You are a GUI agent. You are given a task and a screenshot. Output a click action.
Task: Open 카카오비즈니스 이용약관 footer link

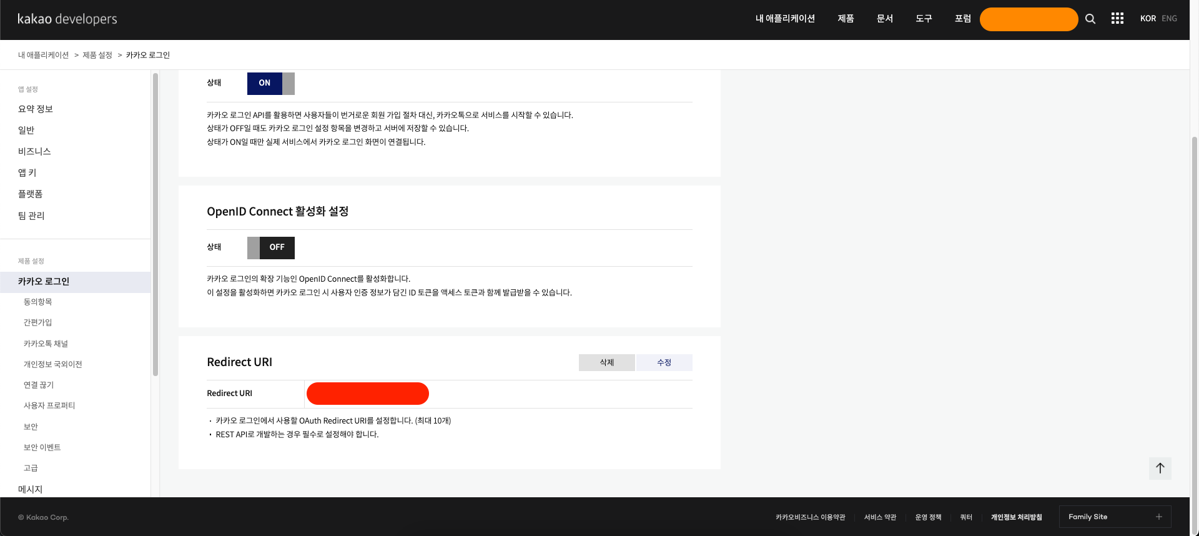point(810,517)
